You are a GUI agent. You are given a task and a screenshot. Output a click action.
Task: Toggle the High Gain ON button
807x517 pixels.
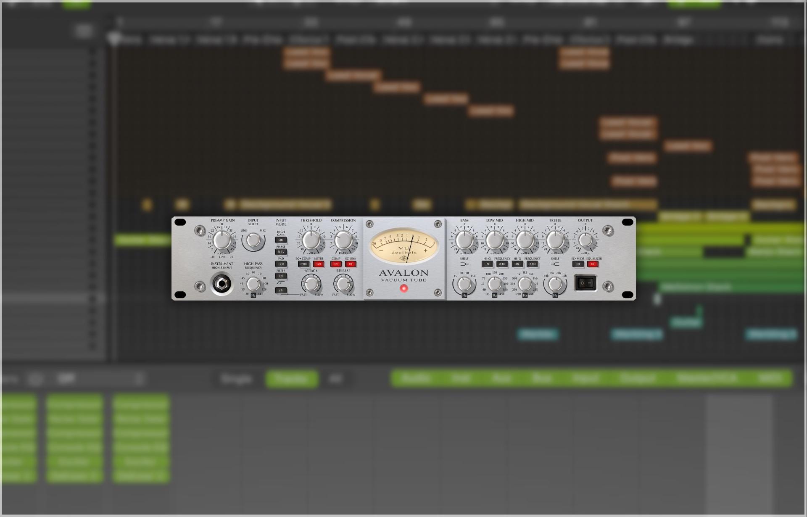(281, 240)
